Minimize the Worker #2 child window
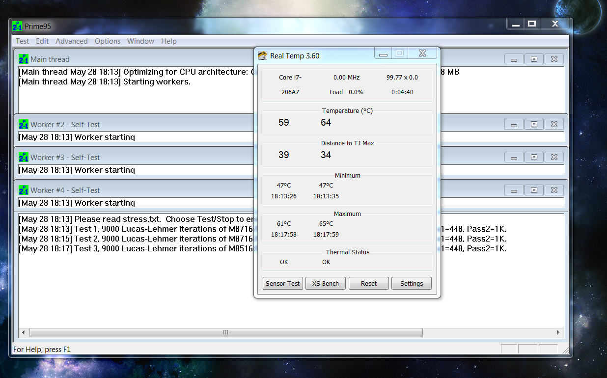Viewport: 607px width, 378px height. pos(514,124)
